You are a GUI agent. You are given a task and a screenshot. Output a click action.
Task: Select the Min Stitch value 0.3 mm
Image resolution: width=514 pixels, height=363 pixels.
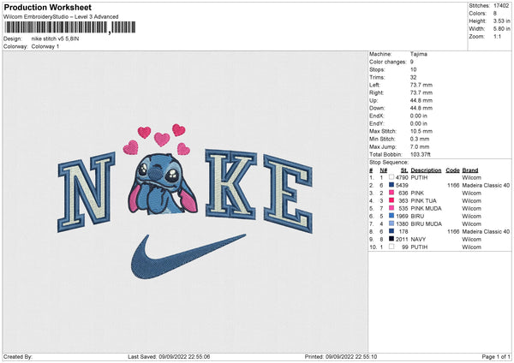(420, 139)
